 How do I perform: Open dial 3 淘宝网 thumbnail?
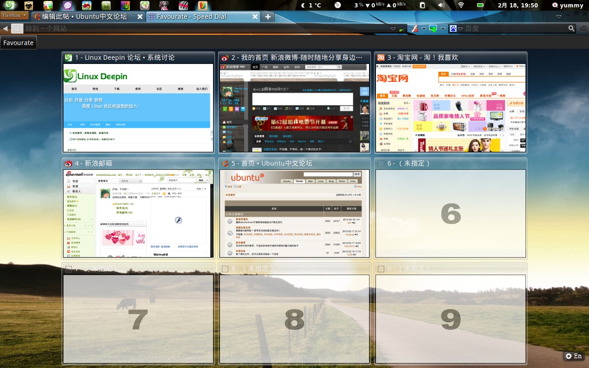pos(450,108)
